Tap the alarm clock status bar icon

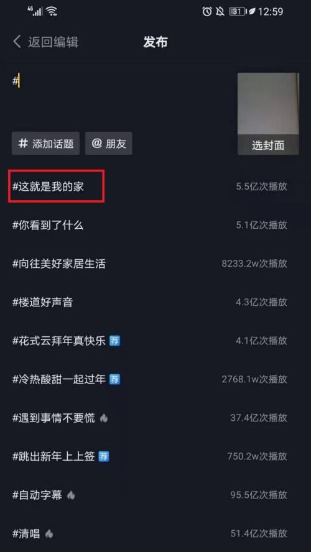pyautogui.click(x=207, y=12)
